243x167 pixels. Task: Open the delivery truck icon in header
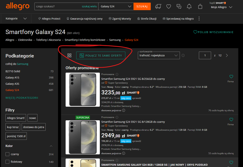click(159, 7)
